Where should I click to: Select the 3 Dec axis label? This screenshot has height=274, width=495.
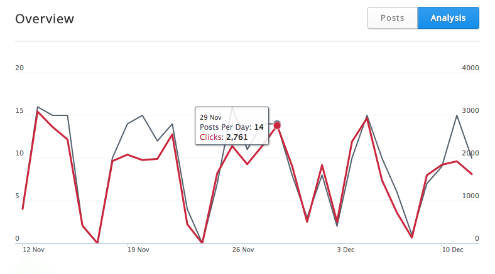[x=345, y=250]
